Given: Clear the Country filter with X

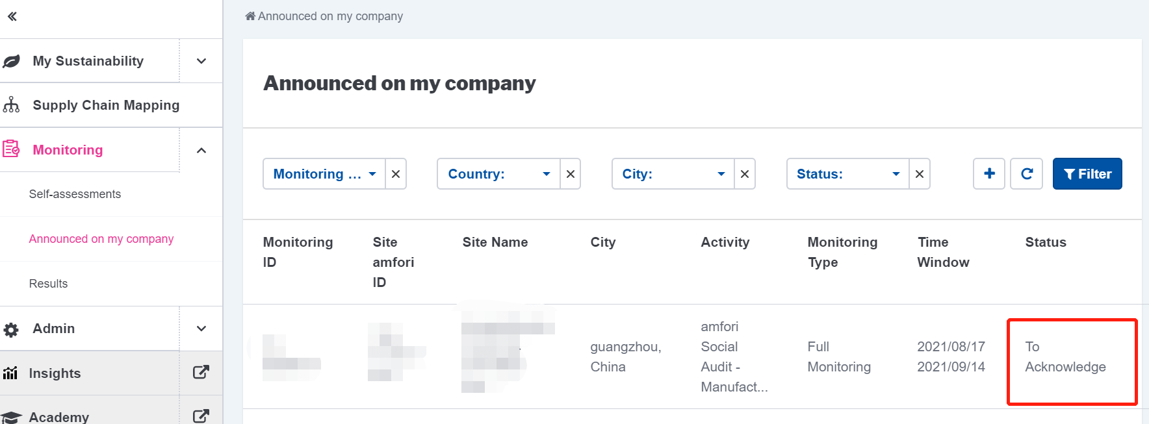Looking at the screenshot, I should [571, 174].
